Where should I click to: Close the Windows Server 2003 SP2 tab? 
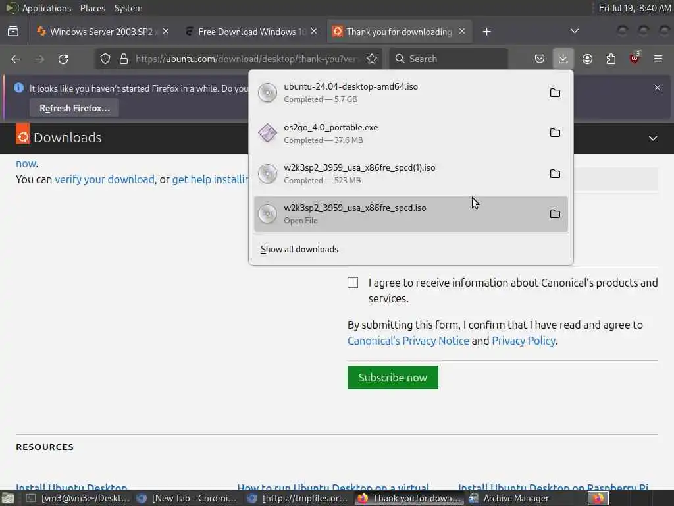tap(166, 32)
